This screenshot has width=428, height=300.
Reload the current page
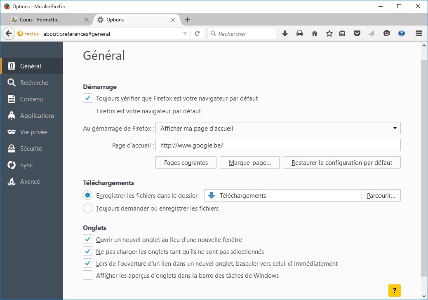click(x=198, y=33)
